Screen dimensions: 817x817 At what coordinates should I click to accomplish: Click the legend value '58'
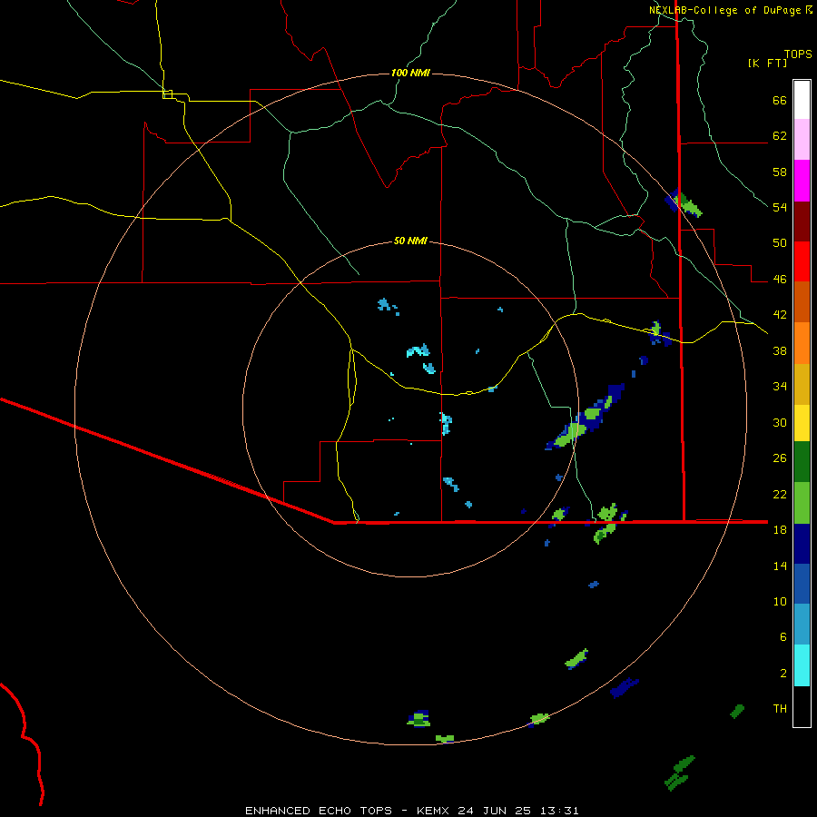pos(780,172)
